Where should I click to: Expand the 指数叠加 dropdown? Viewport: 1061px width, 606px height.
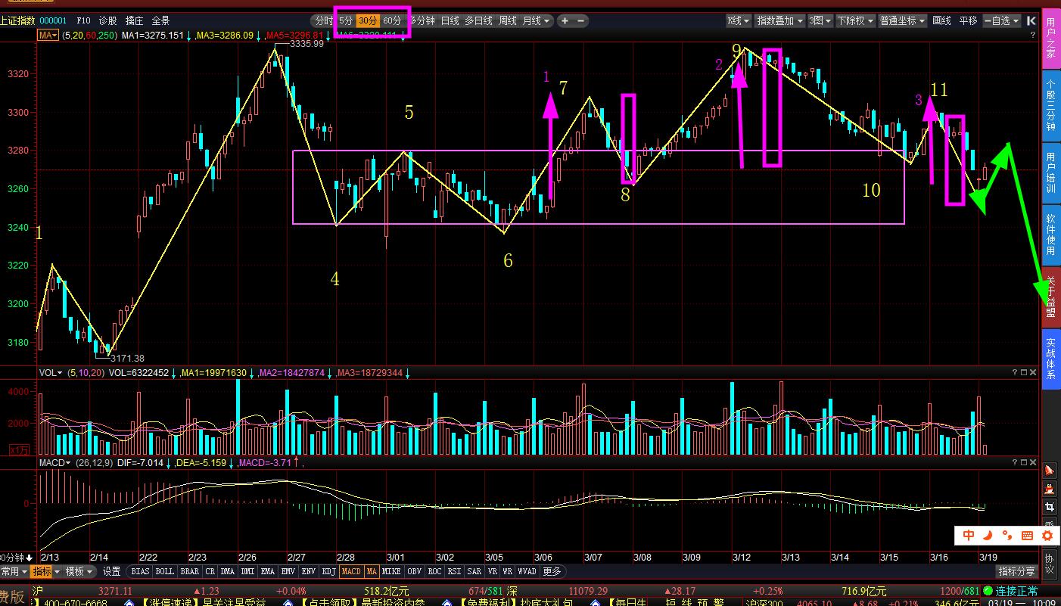780,21
